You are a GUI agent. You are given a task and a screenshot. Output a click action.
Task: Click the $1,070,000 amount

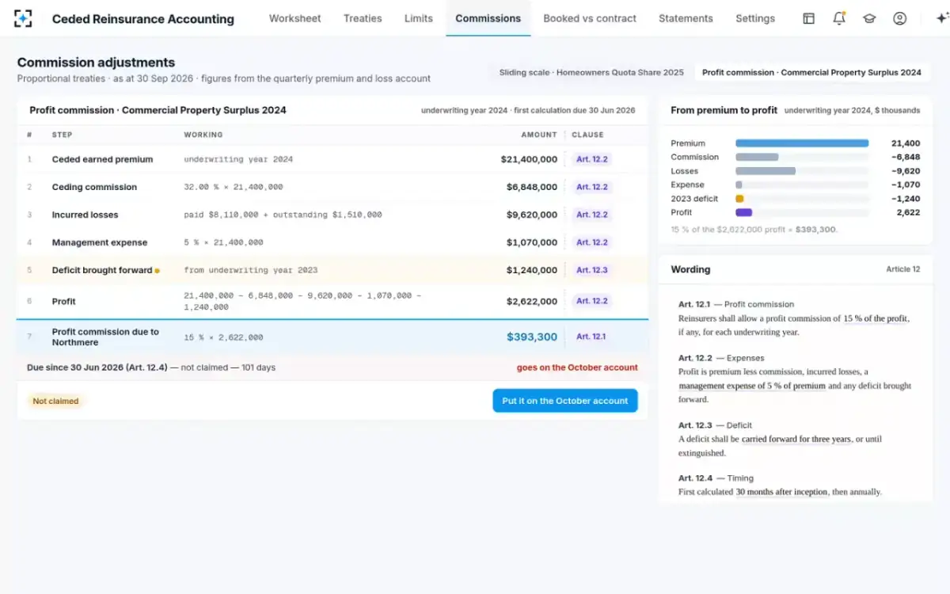532,242
